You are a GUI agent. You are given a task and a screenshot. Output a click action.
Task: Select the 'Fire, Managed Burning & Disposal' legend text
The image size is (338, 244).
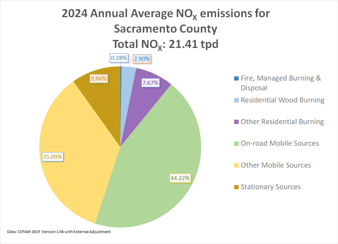[x=281, y=83]
